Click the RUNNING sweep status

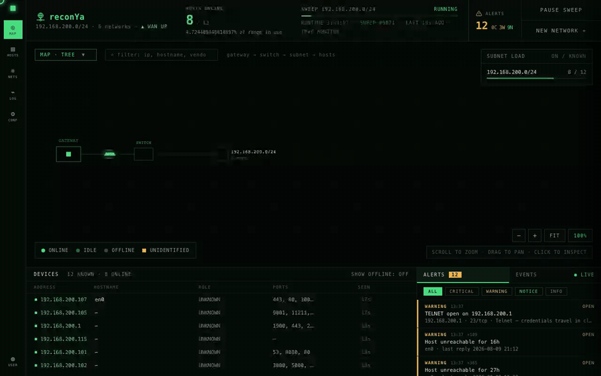pyautogui.click(x=445, y=9)
